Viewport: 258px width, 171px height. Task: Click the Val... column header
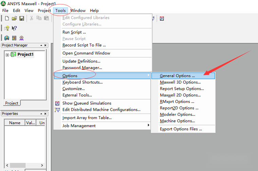(x=31, y=123)
